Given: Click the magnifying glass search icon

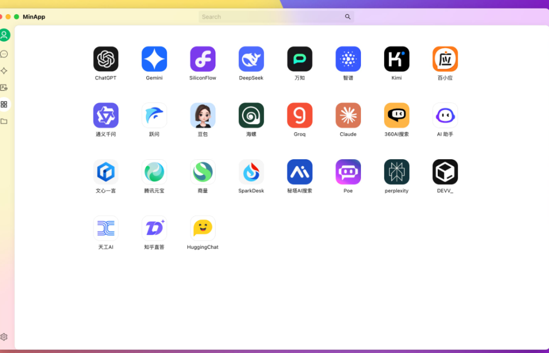Looking at the screenshot, I should tap(348, 17).
